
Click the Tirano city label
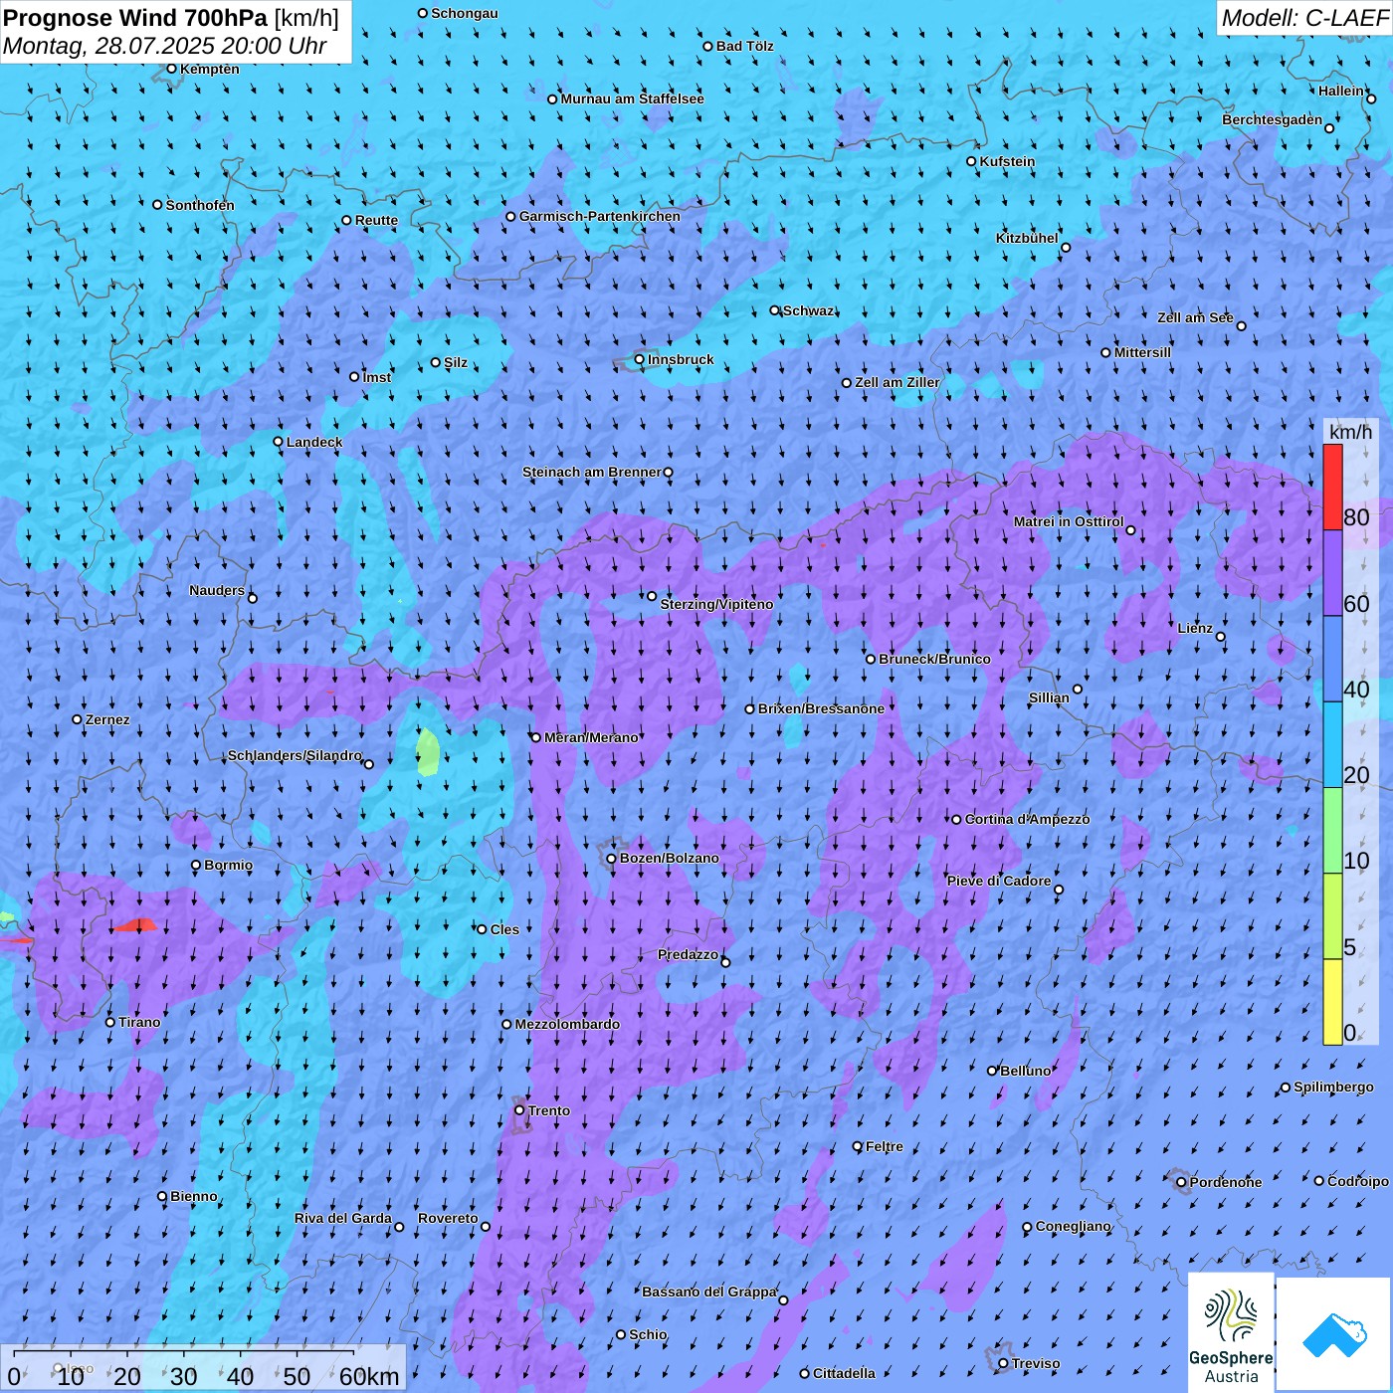coord(139,1022)
